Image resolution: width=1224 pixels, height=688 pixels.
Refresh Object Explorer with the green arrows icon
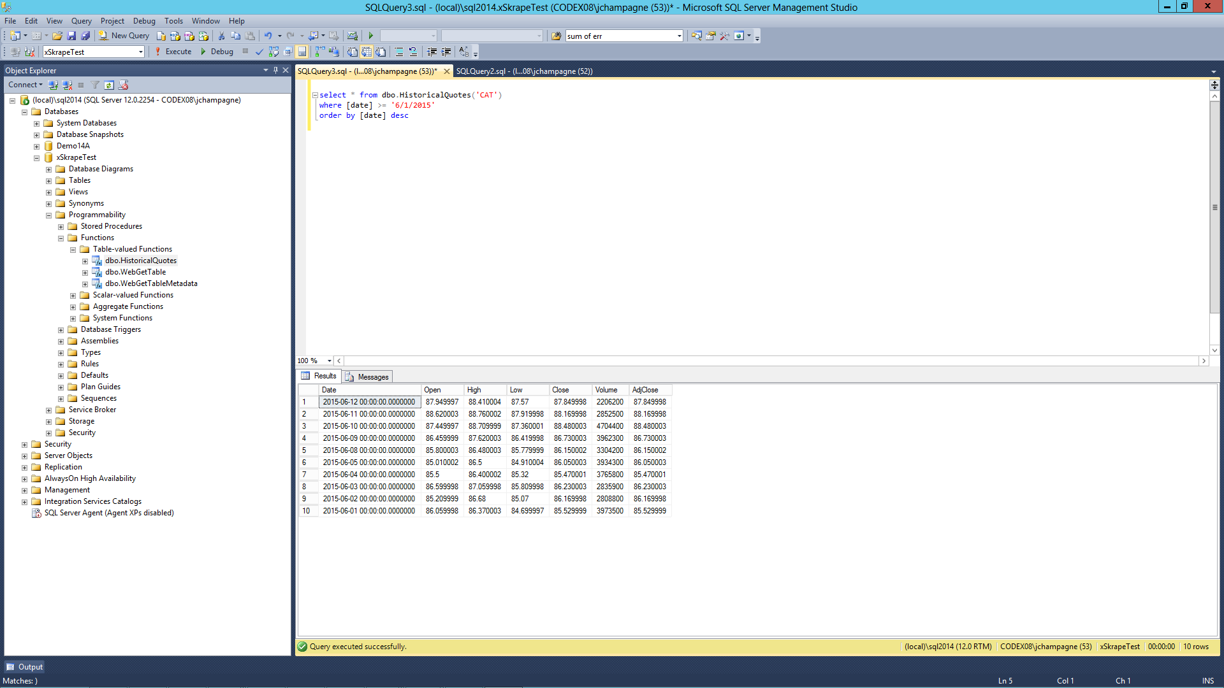click(x=109, y=85)
